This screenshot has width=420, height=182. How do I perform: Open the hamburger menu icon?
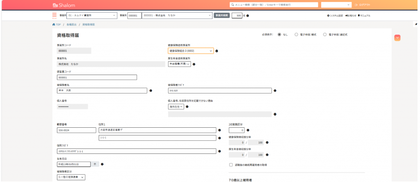point(54,16)
